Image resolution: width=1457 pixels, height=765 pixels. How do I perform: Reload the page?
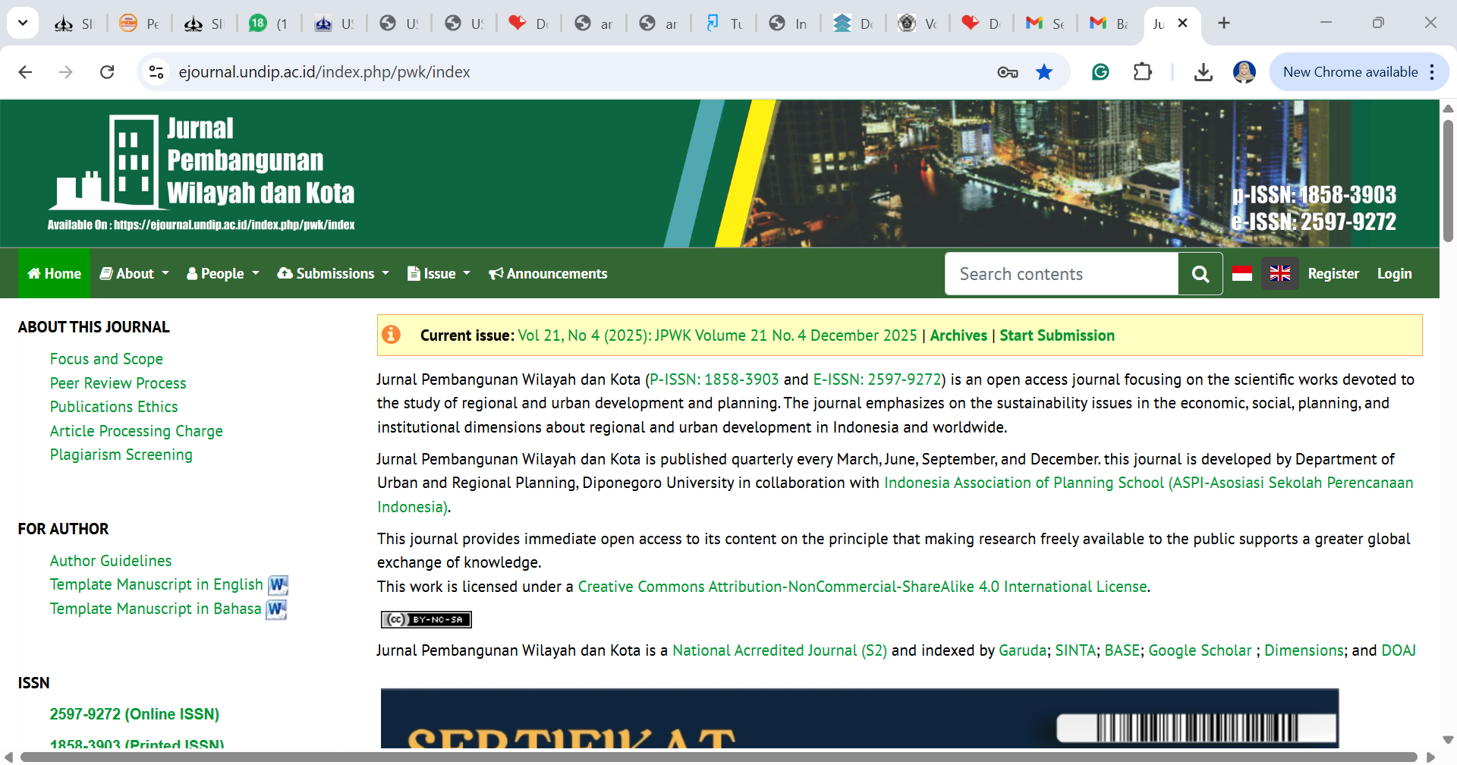[x=107, y=72]
